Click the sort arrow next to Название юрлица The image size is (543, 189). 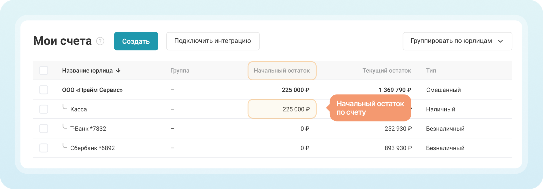point(118,70)
